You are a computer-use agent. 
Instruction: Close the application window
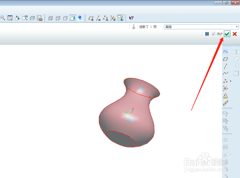tap(235, 3)
